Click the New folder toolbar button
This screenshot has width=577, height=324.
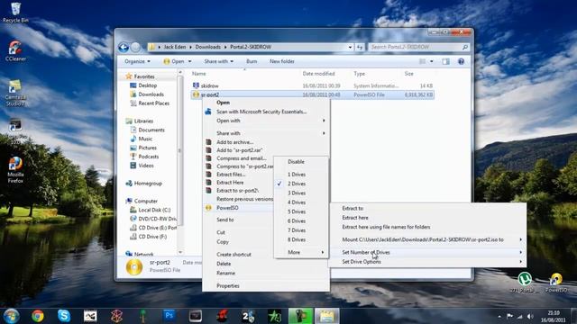point(282,61)
